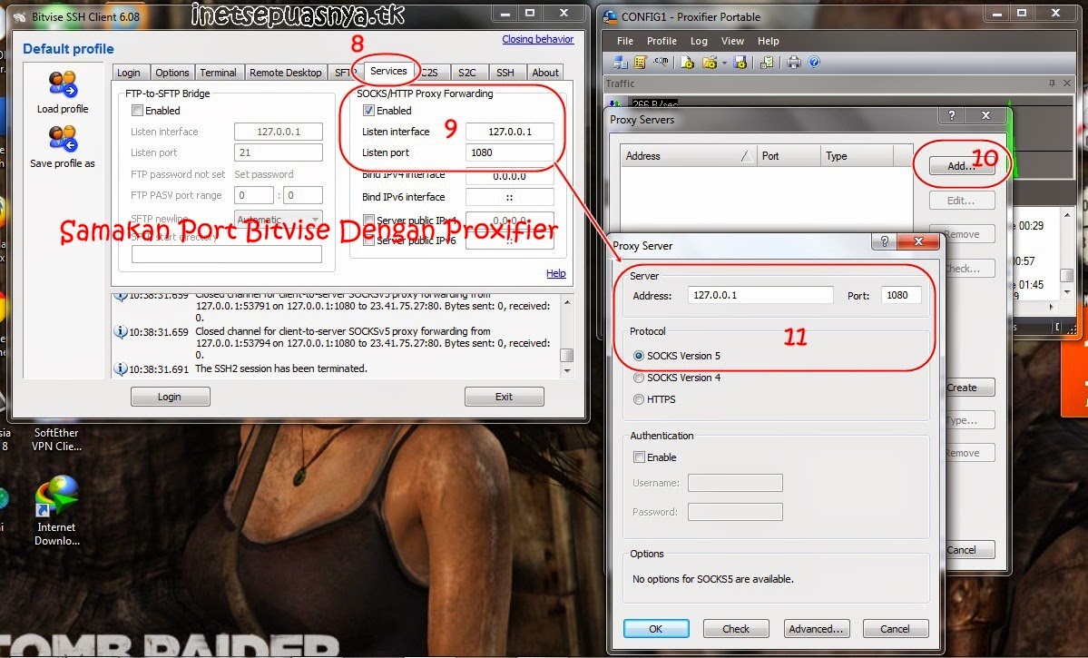Click the Open Profile folder icon

[709, 63]
